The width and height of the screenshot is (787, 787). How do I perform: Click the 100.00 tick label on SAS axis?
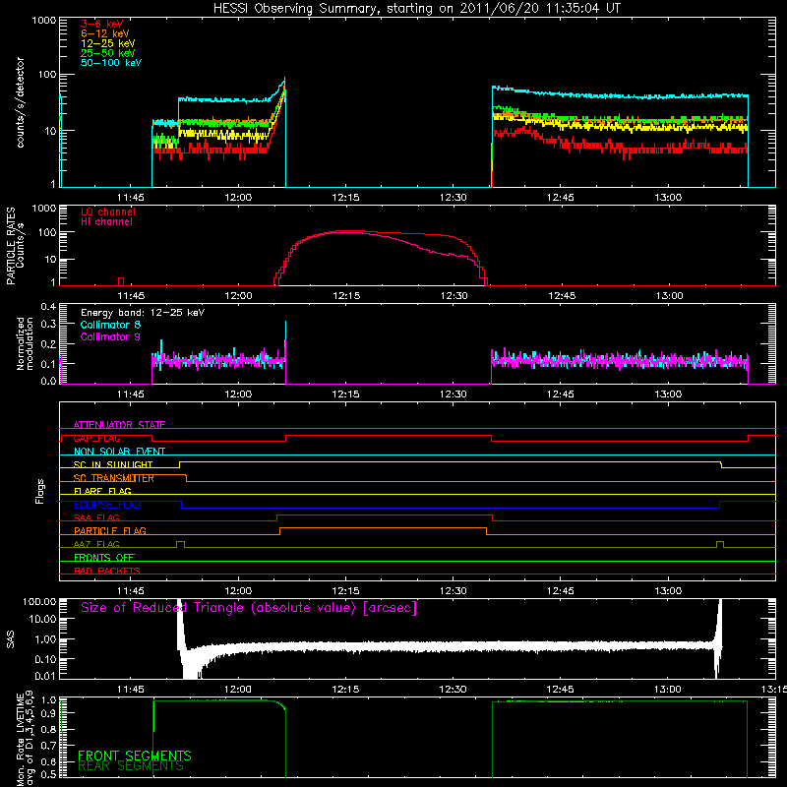click(39, 601)
